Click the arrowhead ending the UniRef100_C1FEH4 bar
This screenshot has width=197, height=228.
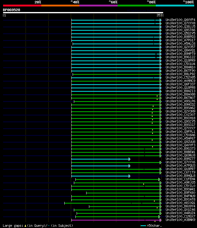coord(159,179)
